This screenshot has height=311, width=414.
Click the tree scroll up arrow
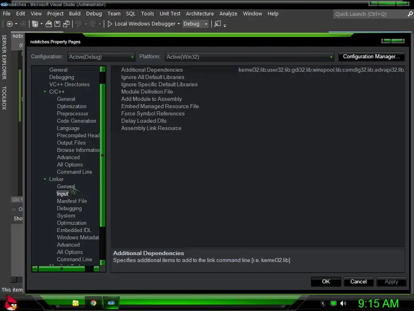click(x=102, y=69)
